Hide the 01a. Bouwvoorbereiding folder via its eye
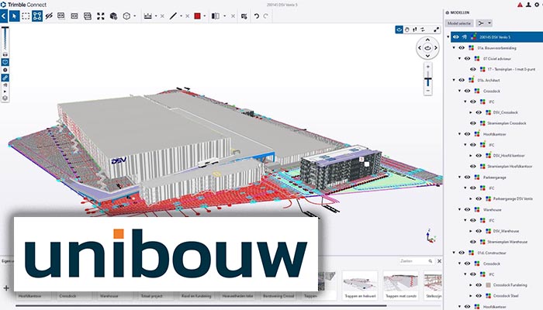Screen dimensions: 543x310 462,48
